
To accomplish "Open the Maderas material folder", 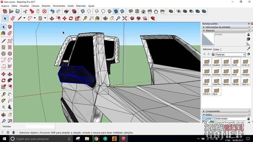I will [226, 72].
